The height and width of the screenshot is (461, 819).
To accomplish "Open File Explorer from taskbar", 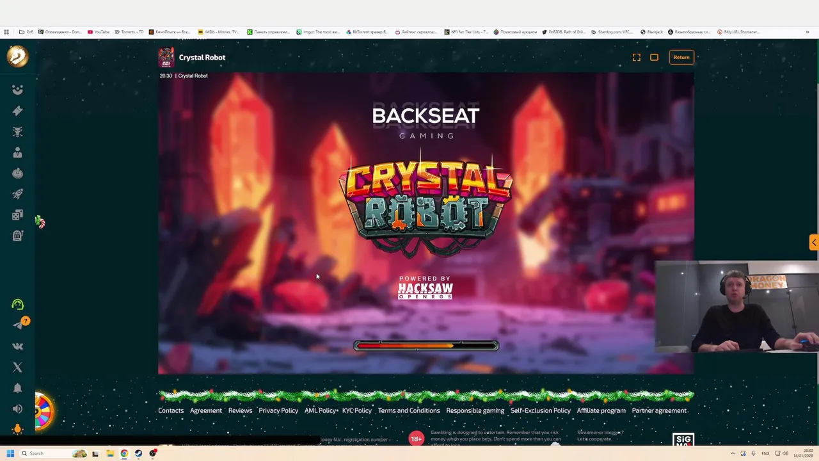I will pyautogui.click(x=110, y=453).
